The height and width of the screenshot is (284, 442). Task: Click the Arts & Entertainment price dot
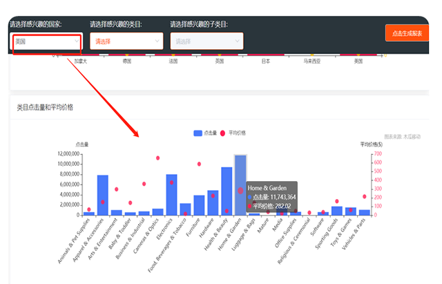(x=116, y=189)
